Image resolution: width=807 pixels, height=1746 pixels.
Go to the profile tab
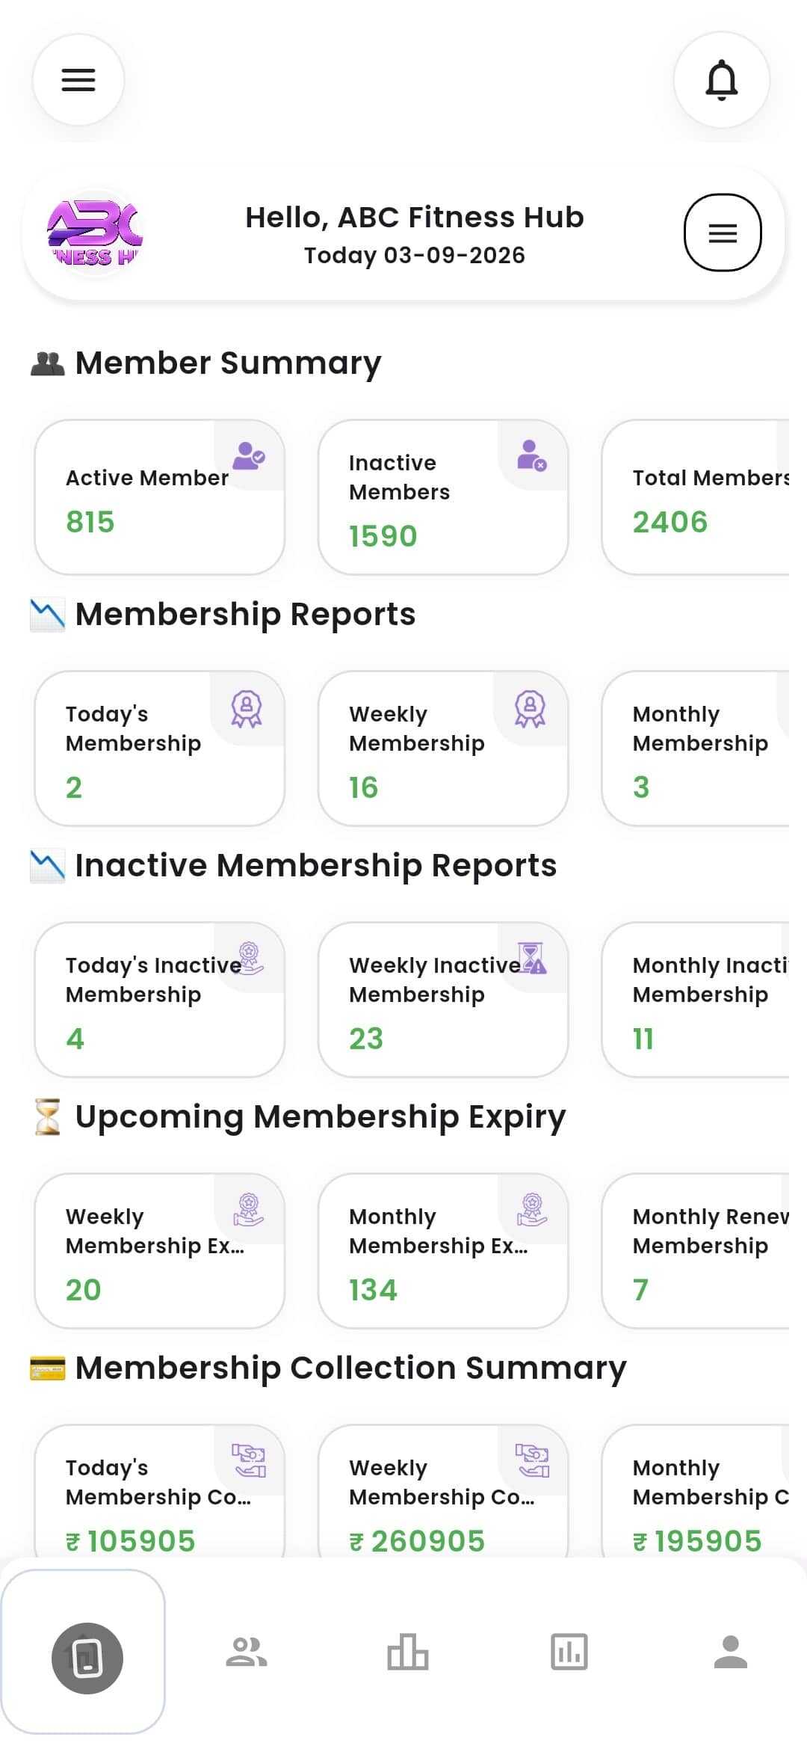tap(731, 1652)
